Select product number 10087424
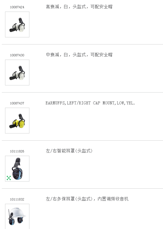Screen dimensions: 163x229 coord(17,7)
